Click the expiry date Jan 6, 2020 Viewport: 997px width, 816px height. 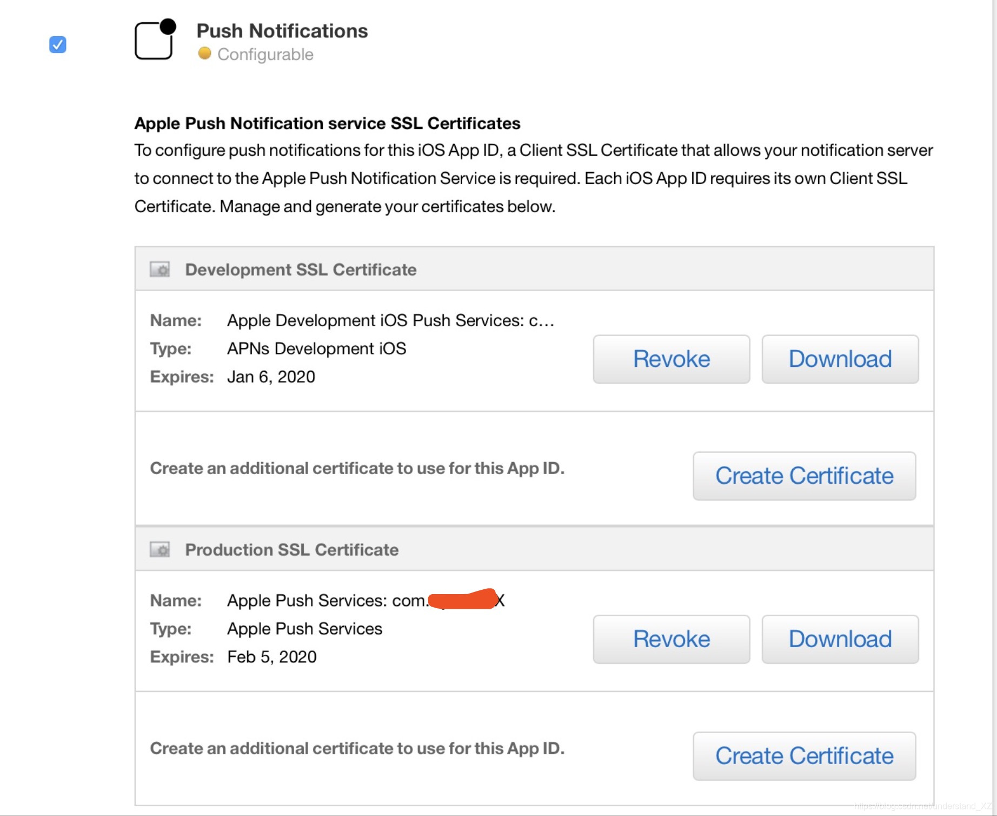271,377
